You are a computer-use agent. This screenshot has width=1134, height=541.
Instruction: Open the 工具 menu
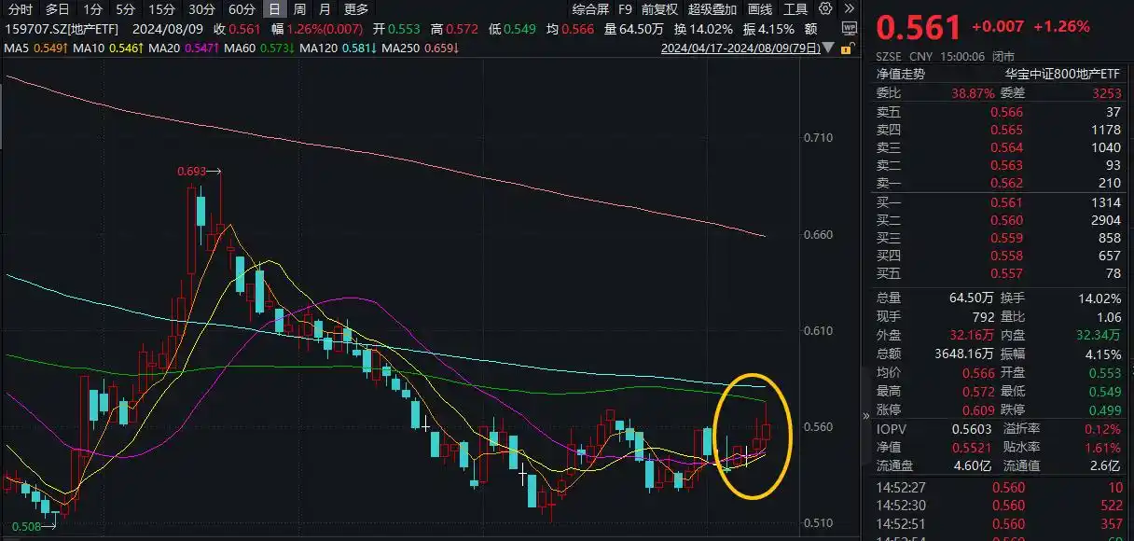pos(797,8)
